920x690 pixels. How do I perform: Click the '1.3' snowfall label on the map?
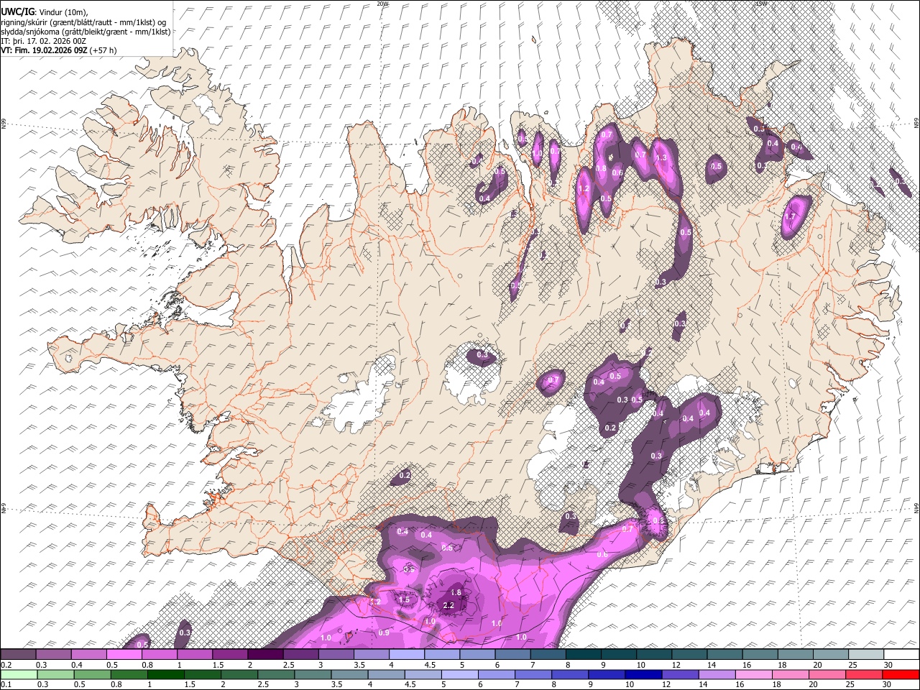point(661,157)
